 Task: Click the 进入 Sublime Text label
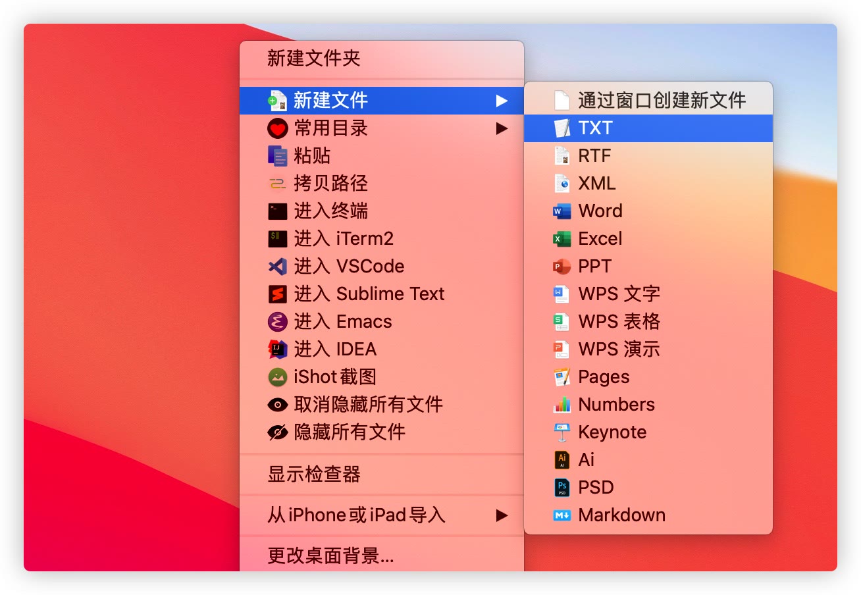pyautogui.click(x=369, y=294)
